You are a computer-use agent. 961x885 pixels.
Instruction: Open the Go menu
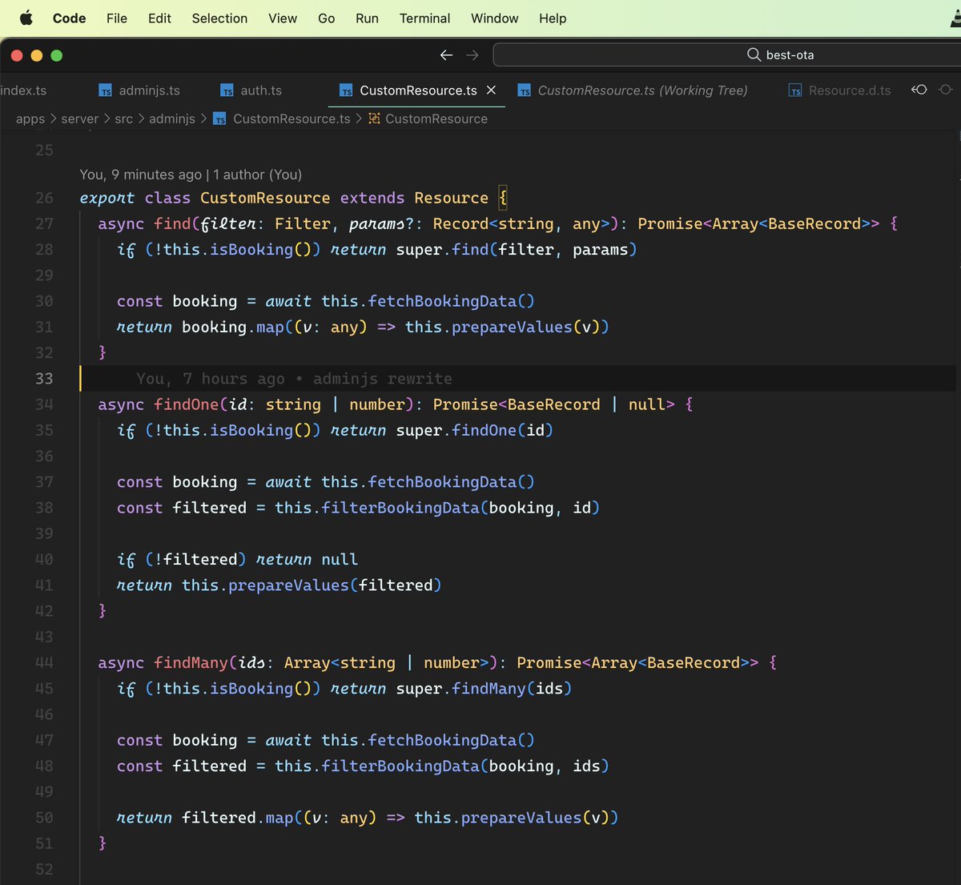pyautogui.click(x=326, y=18)
